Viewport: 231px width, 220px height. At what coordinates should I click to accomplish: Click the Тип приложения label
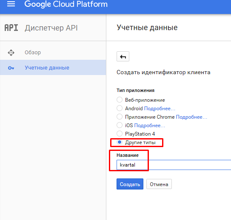pyautogui.click(x=135, y=90)
